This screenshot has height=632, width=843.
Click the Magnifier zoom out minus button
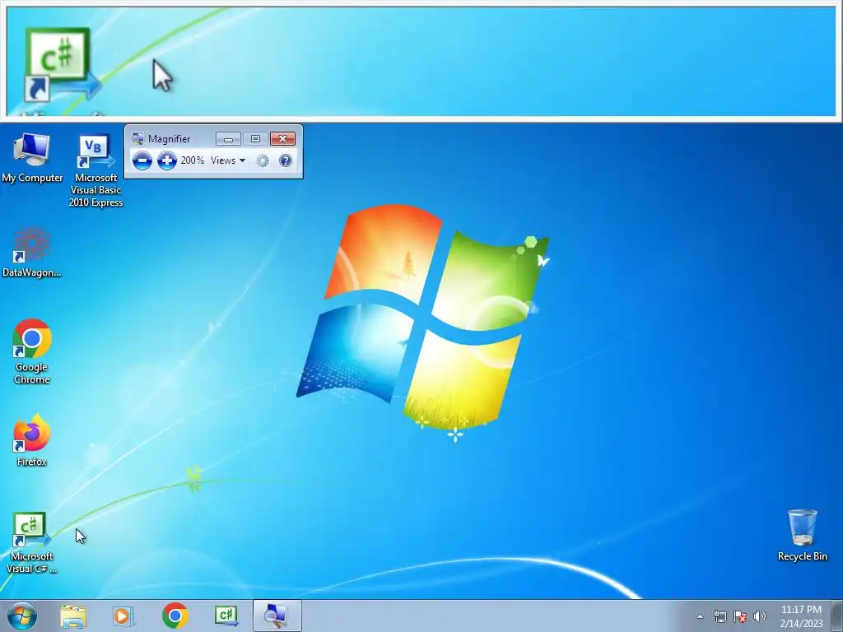pos(142,160)
